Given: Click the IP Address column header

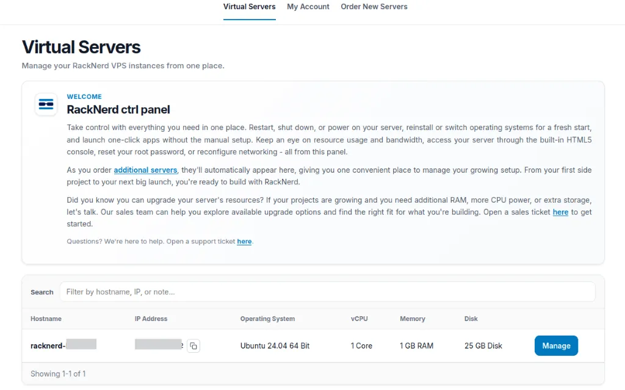Looking at the screenshot, I should 151,319.
